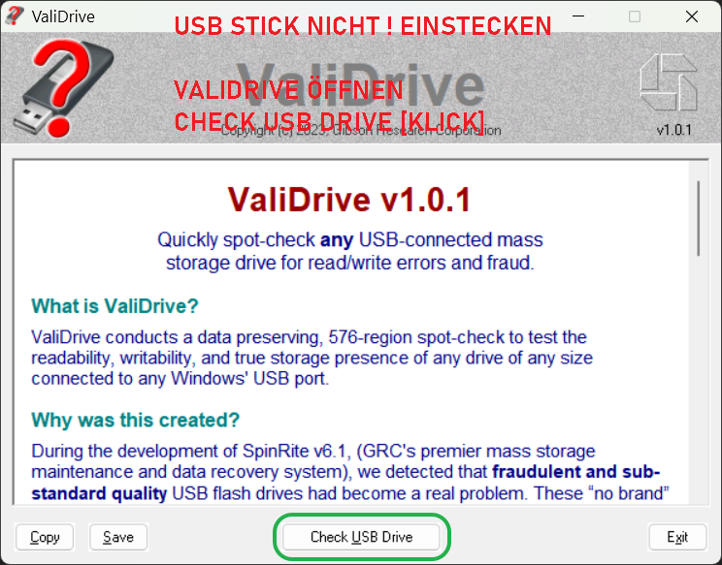Click the red "USB STICK NICHT ! EINSTECKEN" text
The image size is (722, 565).
[x=363, y=26]
